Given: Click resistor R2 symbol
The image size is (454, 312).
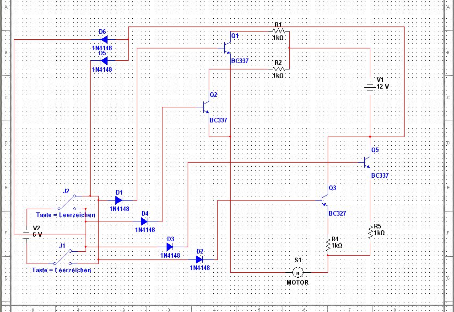Looking at the screenshot, I should point(279,69).
